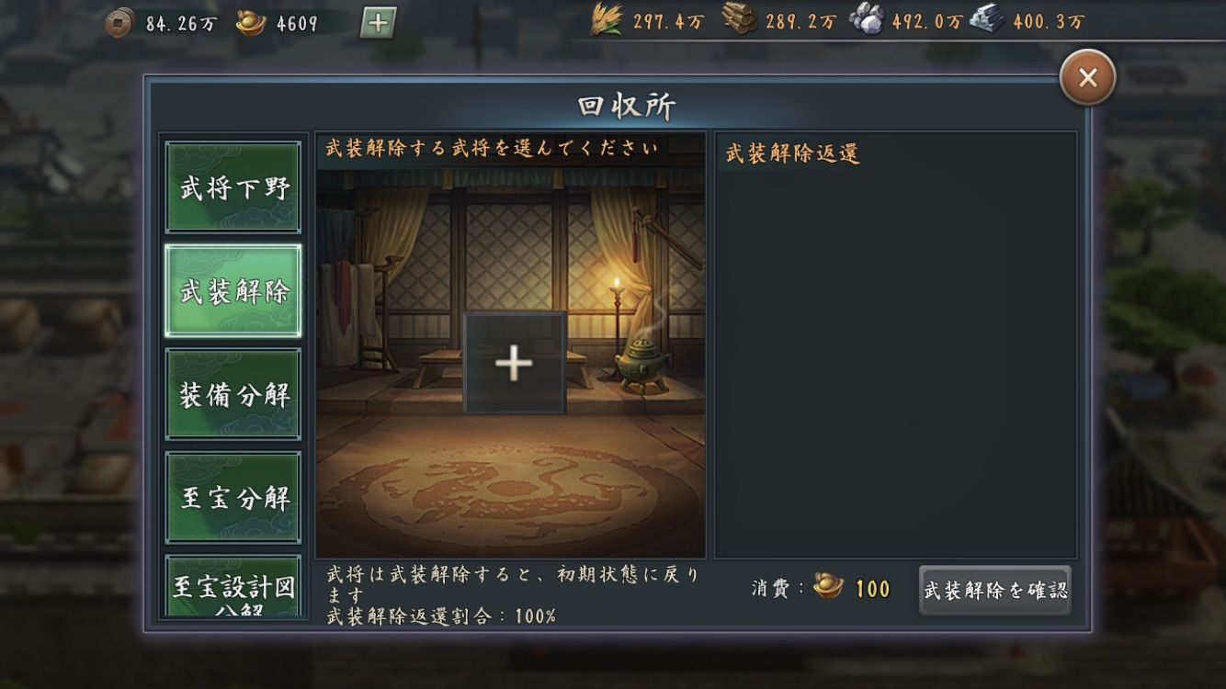This screenshot has height=689, width=1226.
Task: Click the 400.3万 iron amount
Action: [1048, 22]
